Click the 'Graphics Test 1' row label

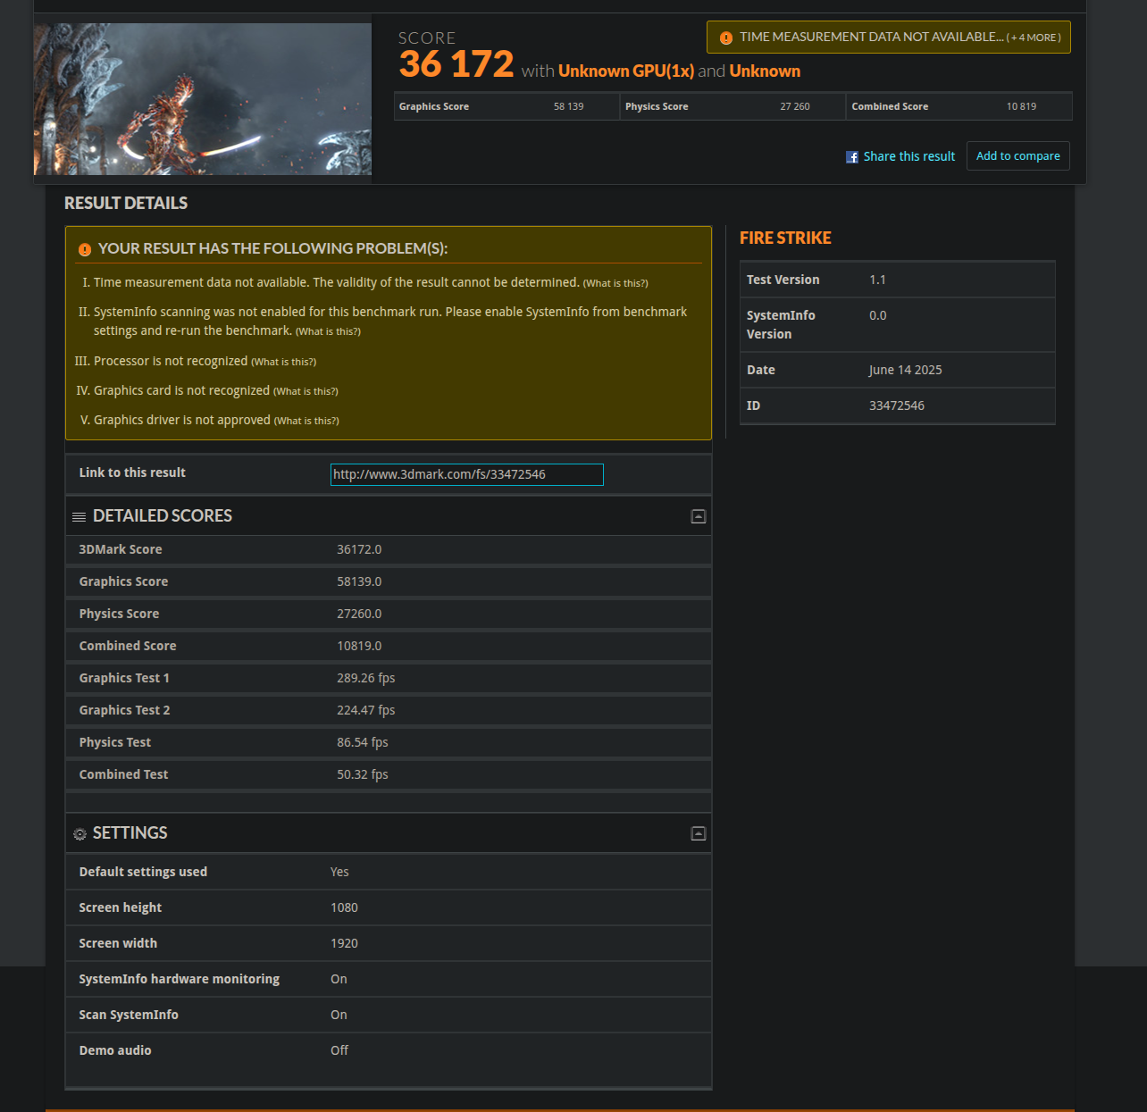pos(124,678)
